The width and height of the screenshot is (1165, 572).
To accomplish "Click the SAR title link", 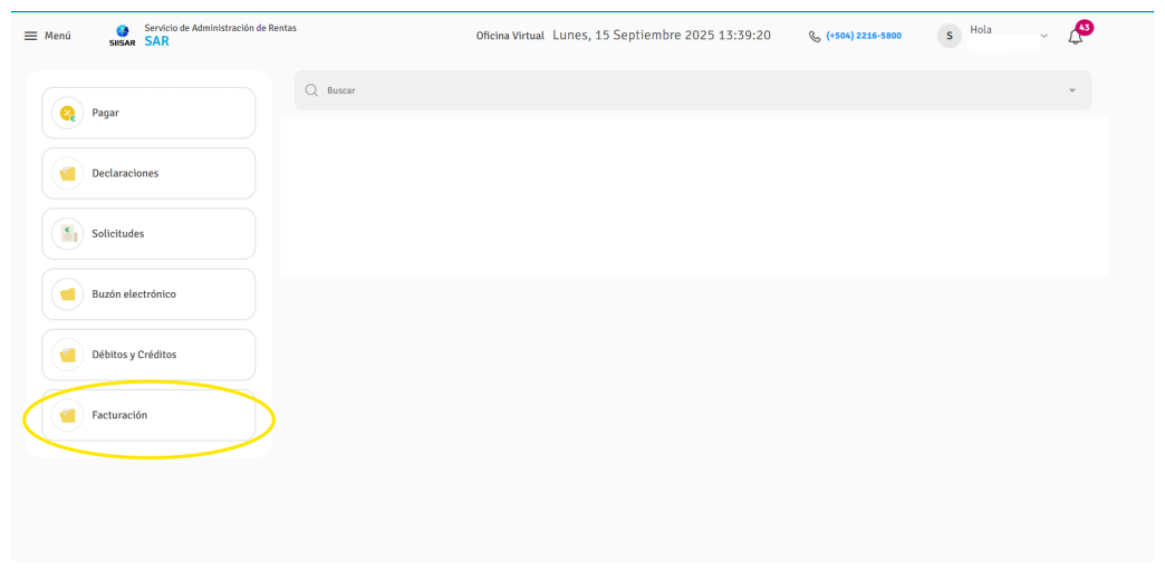I will (x=157, y=41).
